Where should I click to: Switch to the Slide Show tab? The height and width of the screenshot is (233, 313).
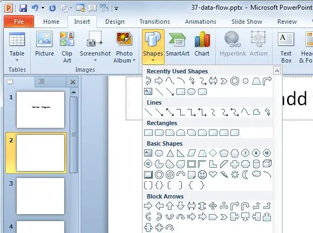click(247, 22)
